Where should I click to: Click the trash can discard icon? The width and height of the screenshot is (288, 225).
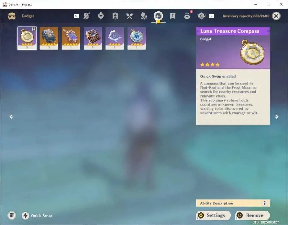click(x=12, y=215)
